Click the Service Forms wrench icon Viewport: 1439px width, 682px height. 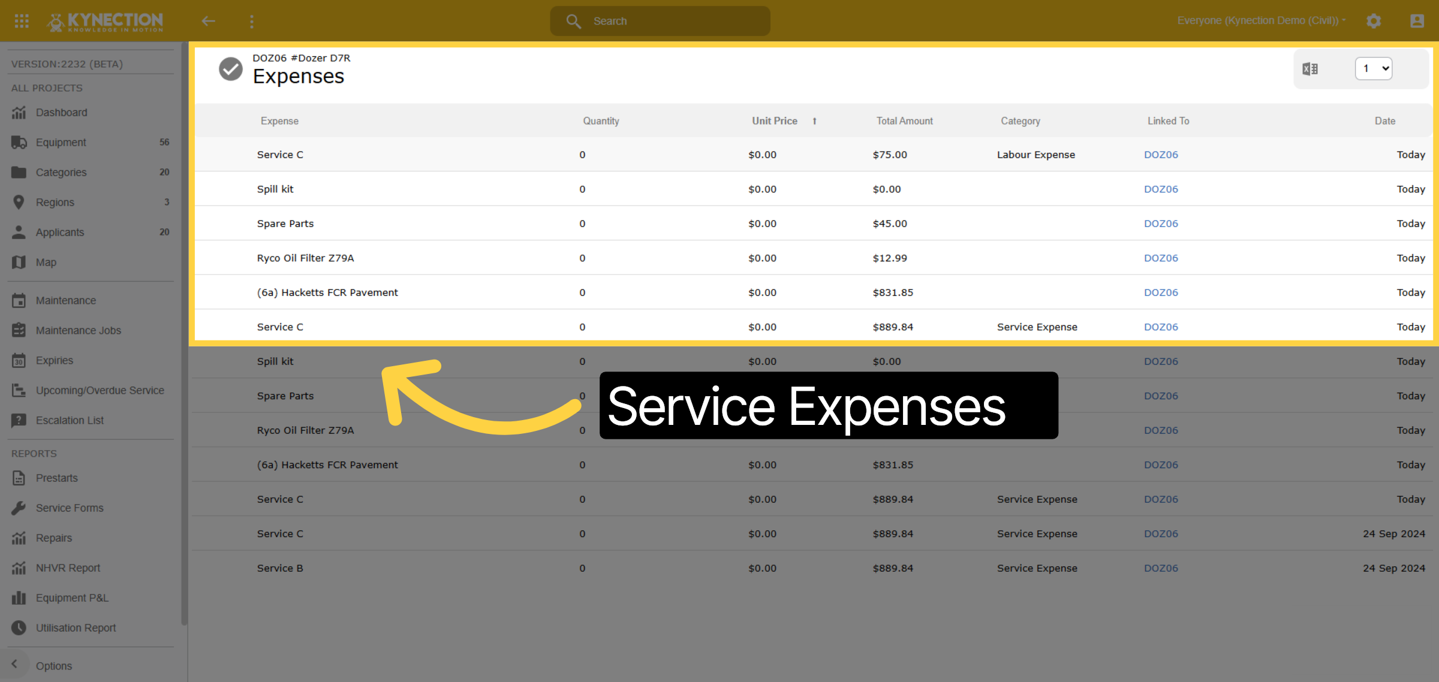coord(19,508)
